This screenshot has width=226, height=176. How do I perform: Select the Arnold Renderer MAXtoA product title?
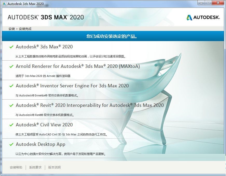(78, 66)
